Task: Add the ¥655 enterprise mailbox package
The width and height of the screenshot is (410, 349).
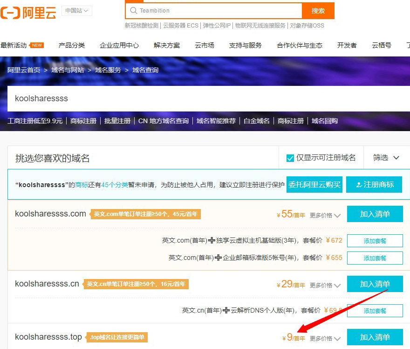Action: coord(375,258)
